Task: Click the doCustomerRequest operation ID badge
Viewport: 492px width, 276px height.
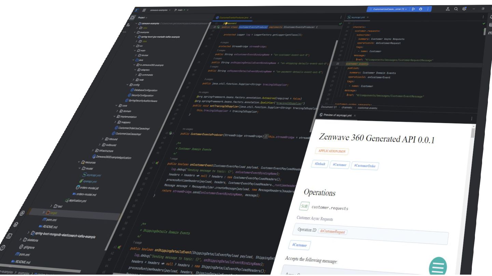Action: point(332,232)
